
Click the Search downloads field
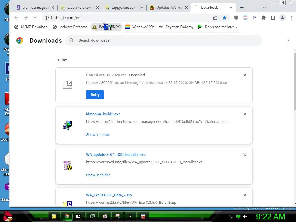164,40
